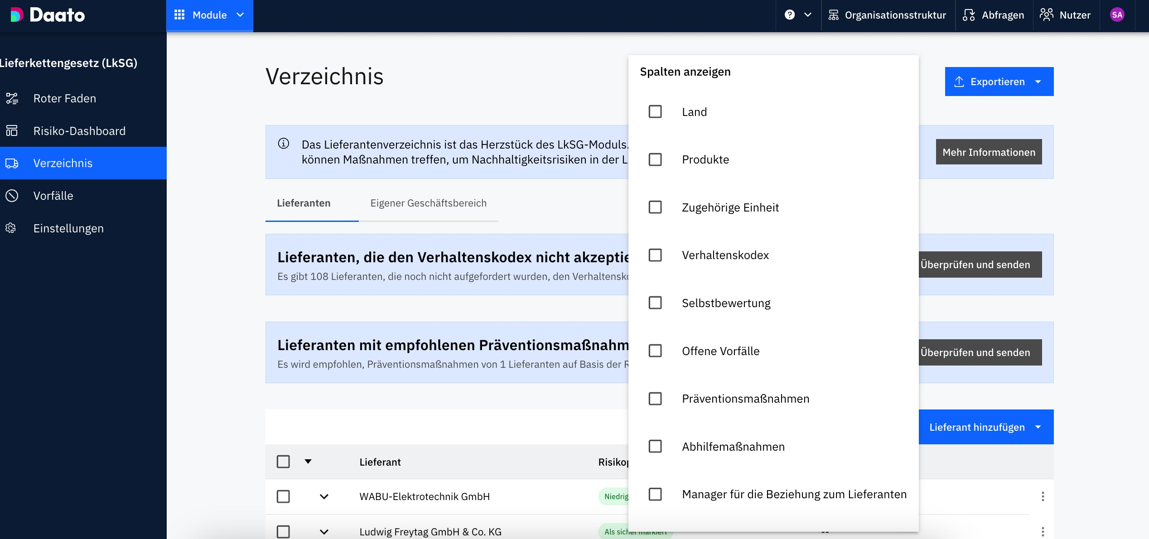Image resolution: width=1149 pixels, height=539 pixels.
Task: Open Einstellungen gear in sidebar
Action: click(x=11, y=228)
